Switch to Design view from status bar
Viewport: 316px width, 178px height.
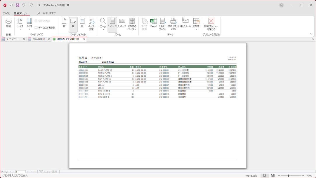click(x=273, y=176)
